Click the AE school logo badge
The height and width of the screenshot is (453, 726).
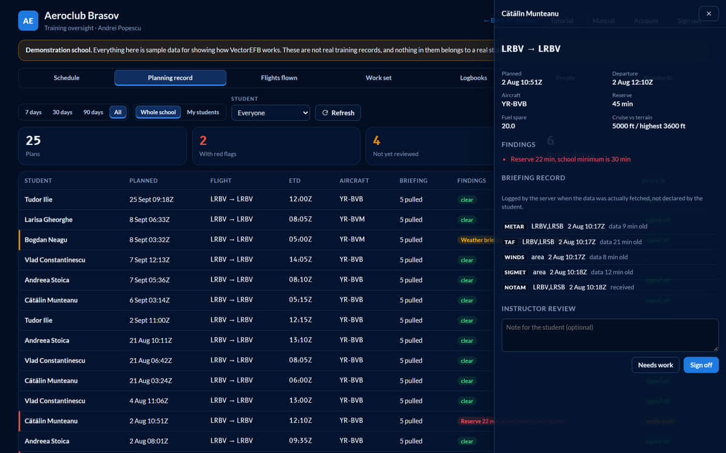tap(28, 21)
